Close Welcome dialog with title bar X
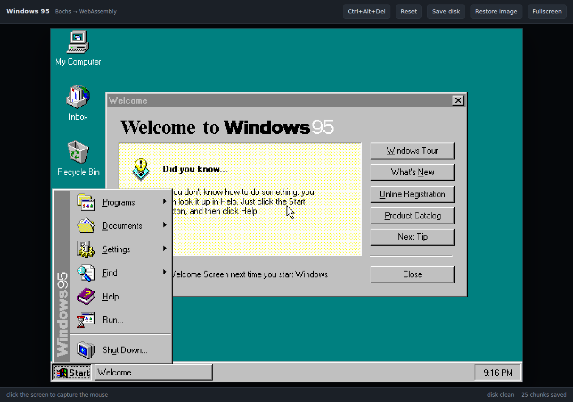Image resolution: width=573 pixels, height=402 pixels. point(458,100)
